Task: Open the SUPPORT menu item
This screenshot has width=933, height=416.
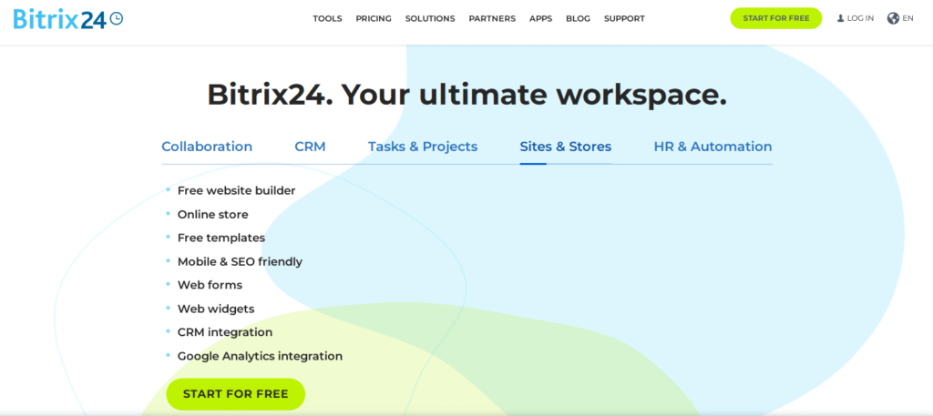Action: click(624, 18)
